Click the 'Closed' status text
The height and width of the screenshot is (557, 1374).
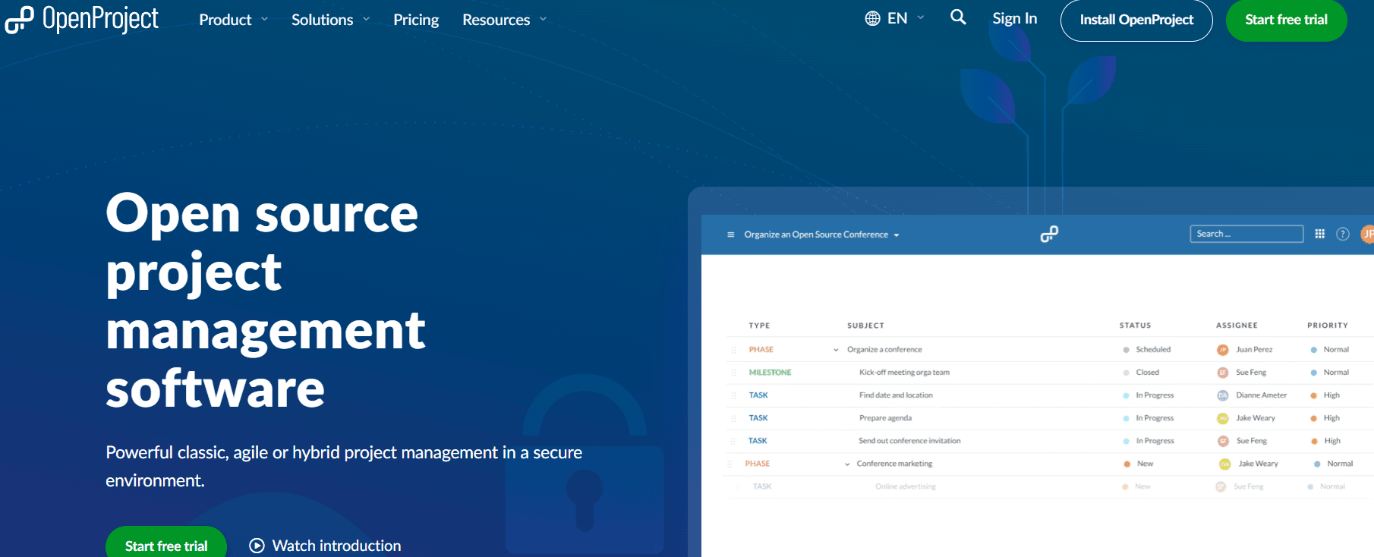pos(1147,373)
